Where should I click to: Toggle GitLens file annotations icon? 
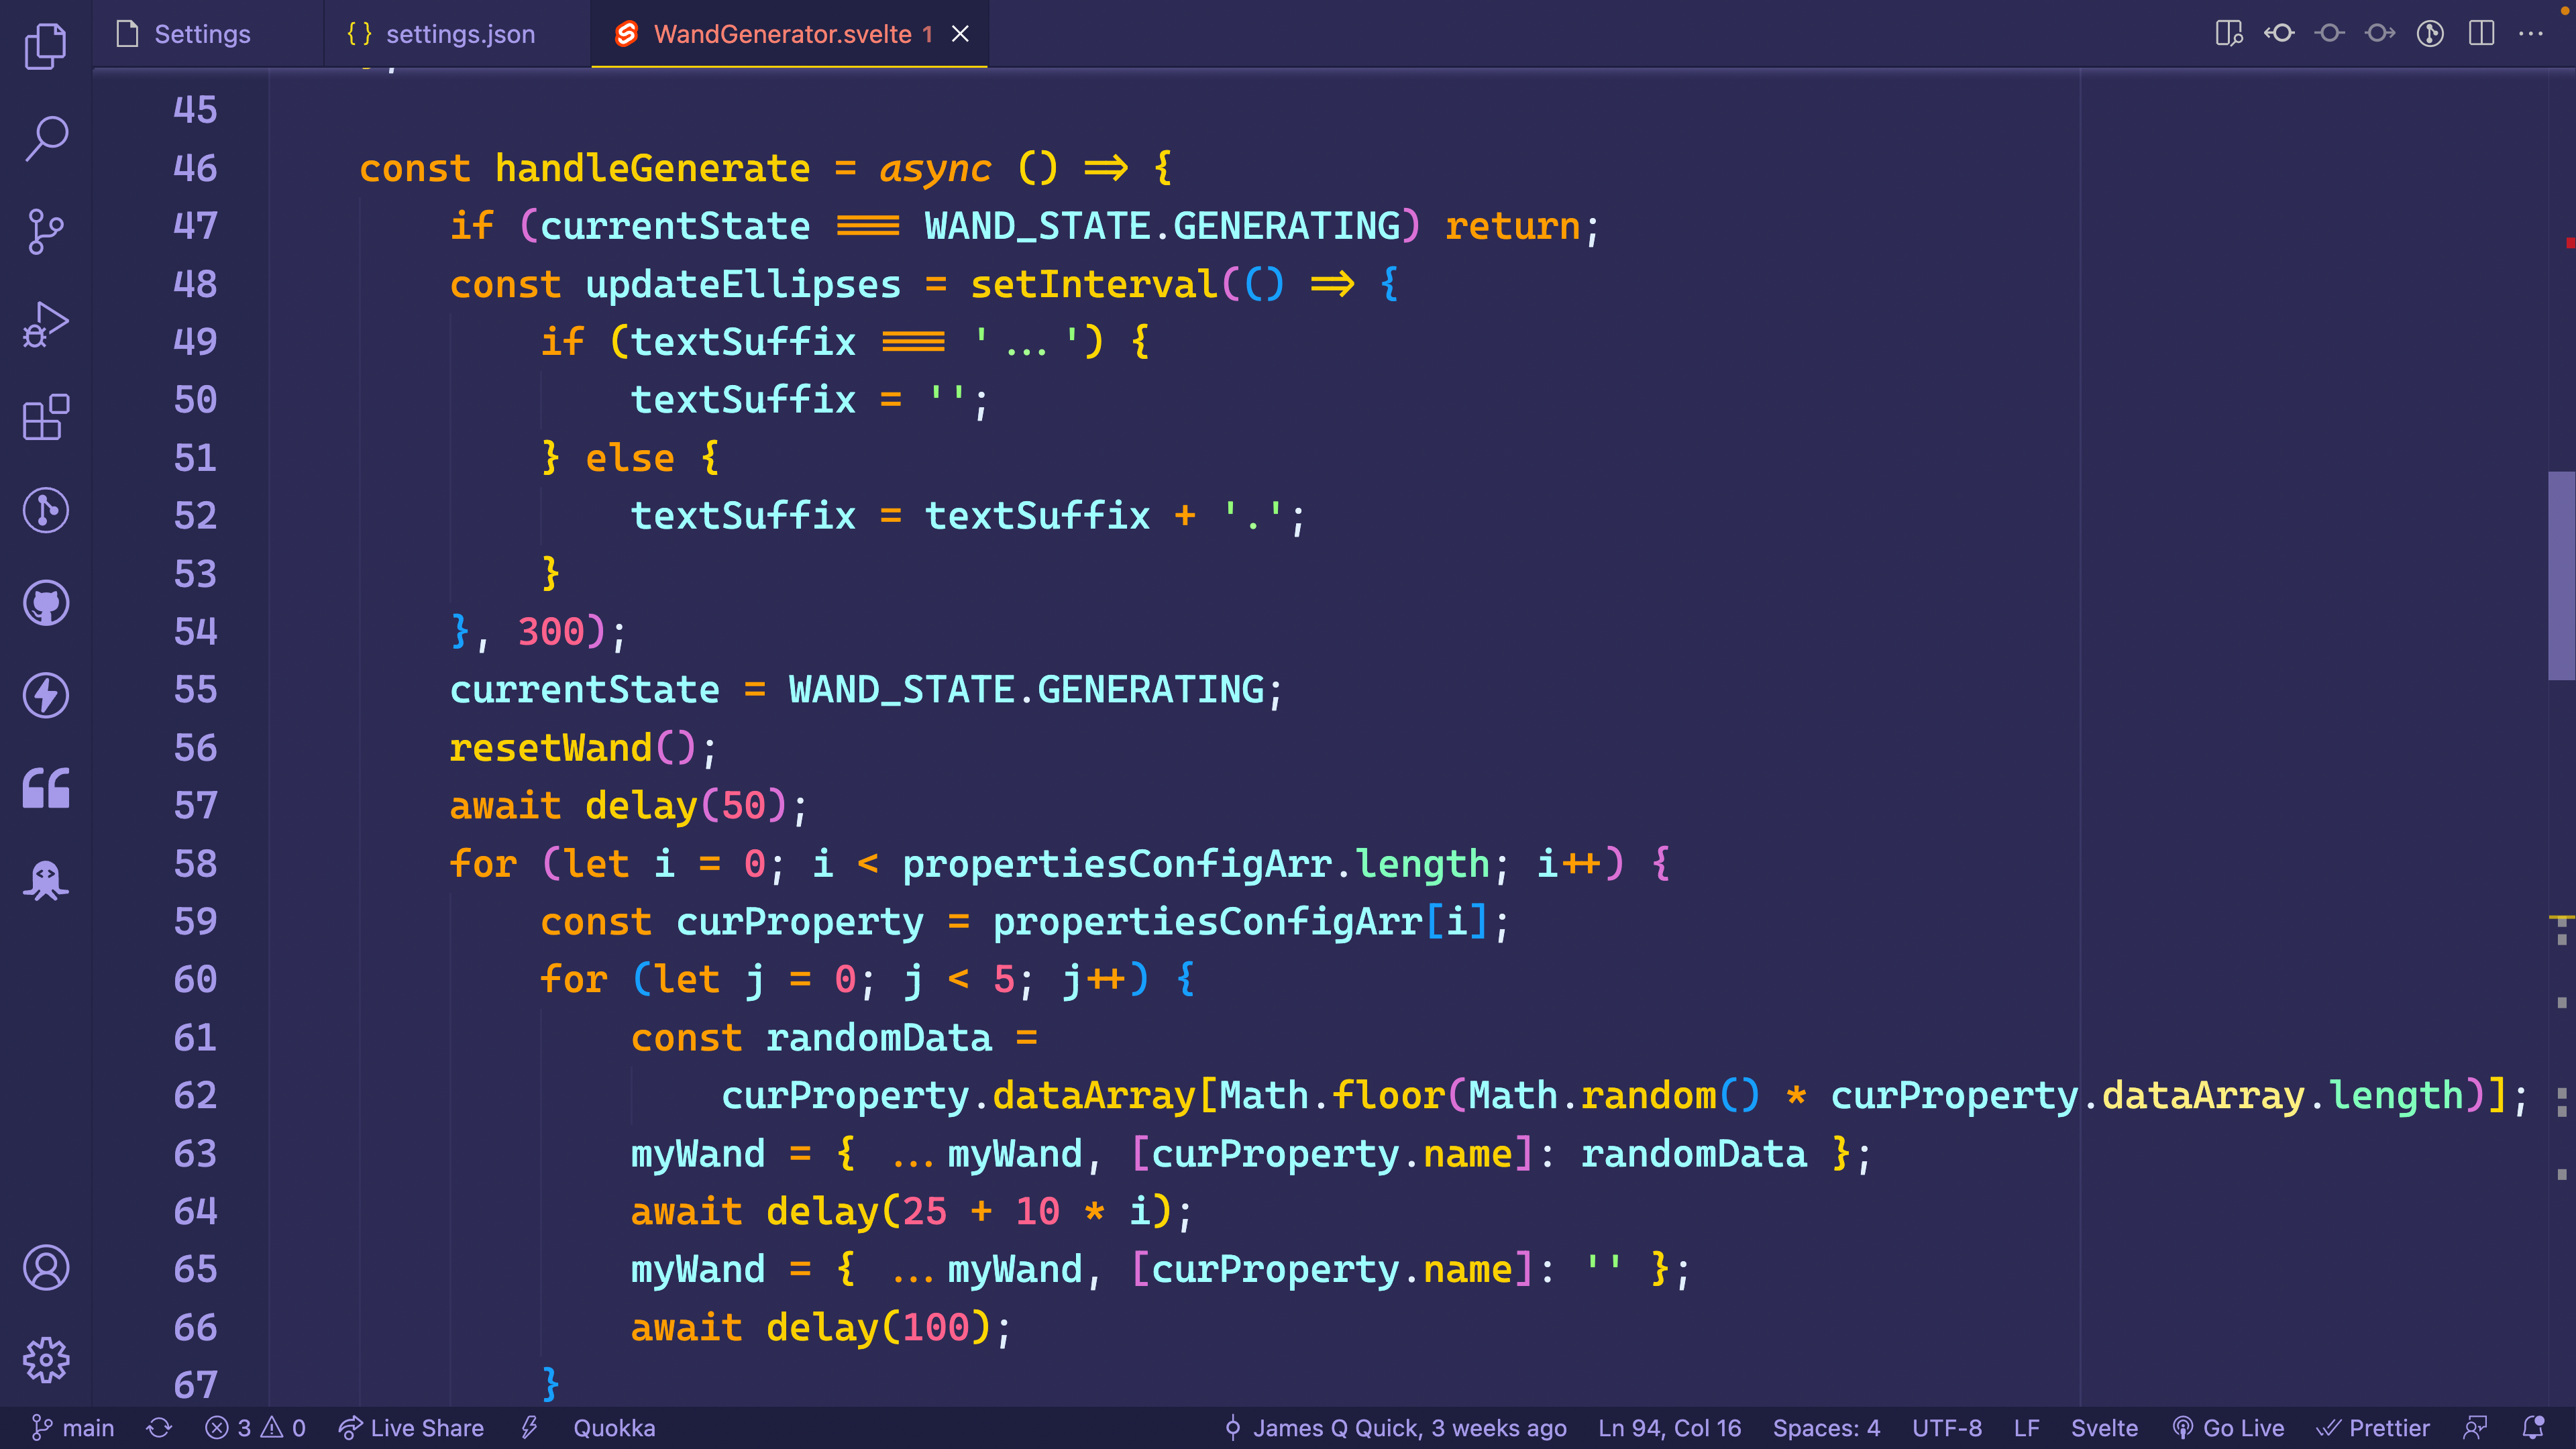(2431, 33)
